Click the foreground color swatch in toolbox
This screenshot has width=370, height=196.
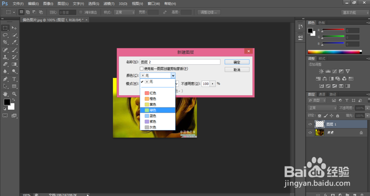click(7, 102)
